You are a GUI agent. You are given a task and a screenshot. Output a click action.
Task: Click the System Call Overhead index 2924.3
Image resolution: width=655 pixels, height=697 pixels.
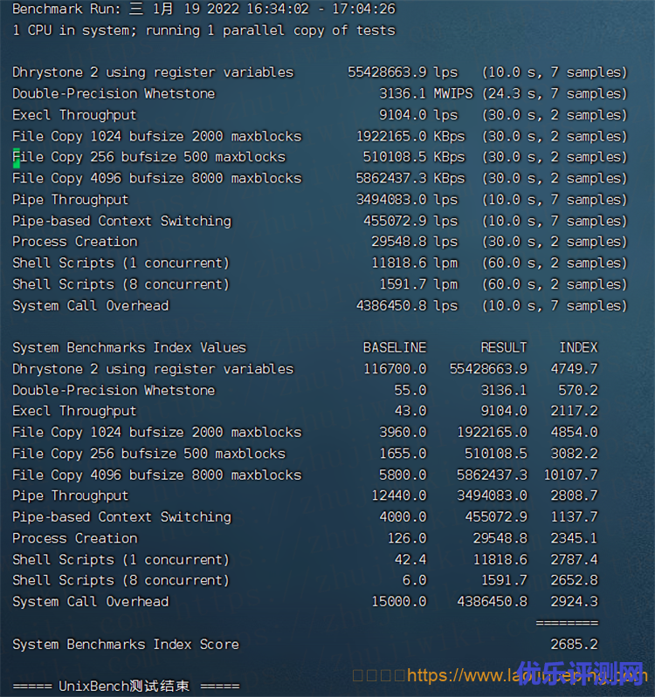574,602
